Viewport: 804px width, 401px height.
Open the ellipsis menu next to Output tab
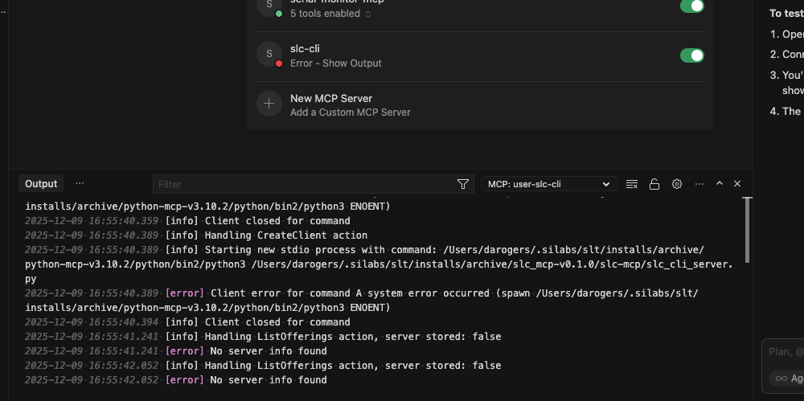coord(80,183)
